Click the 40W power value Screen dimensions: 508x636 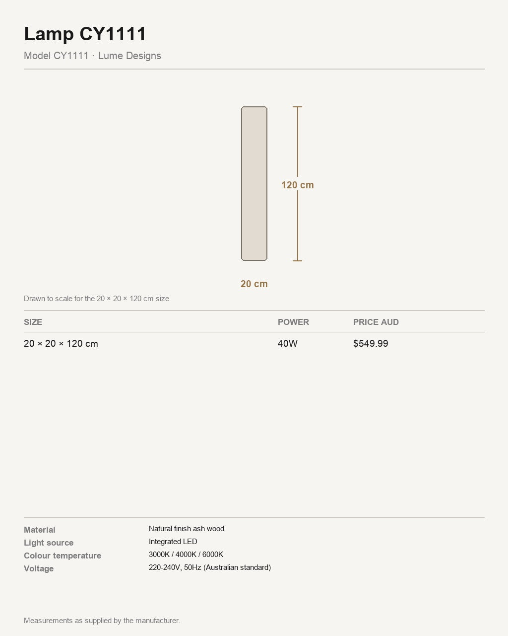click(288, 343)
